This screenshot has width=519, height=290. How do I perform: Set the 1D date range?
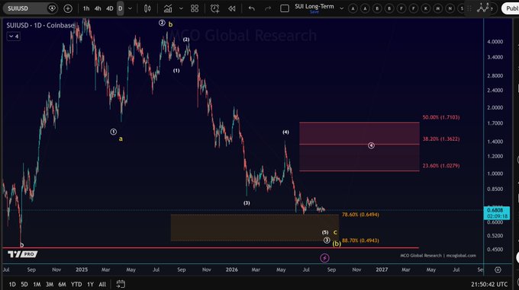coord(12,284)
